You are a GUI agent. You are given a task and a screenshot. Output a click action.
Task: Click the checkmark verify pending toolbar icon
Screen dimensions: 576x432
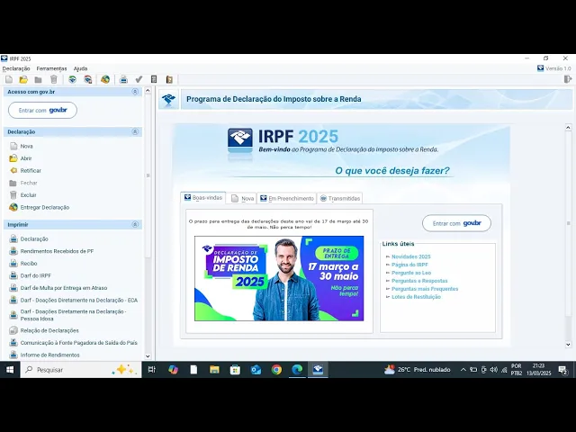click(x=139, y=79)
